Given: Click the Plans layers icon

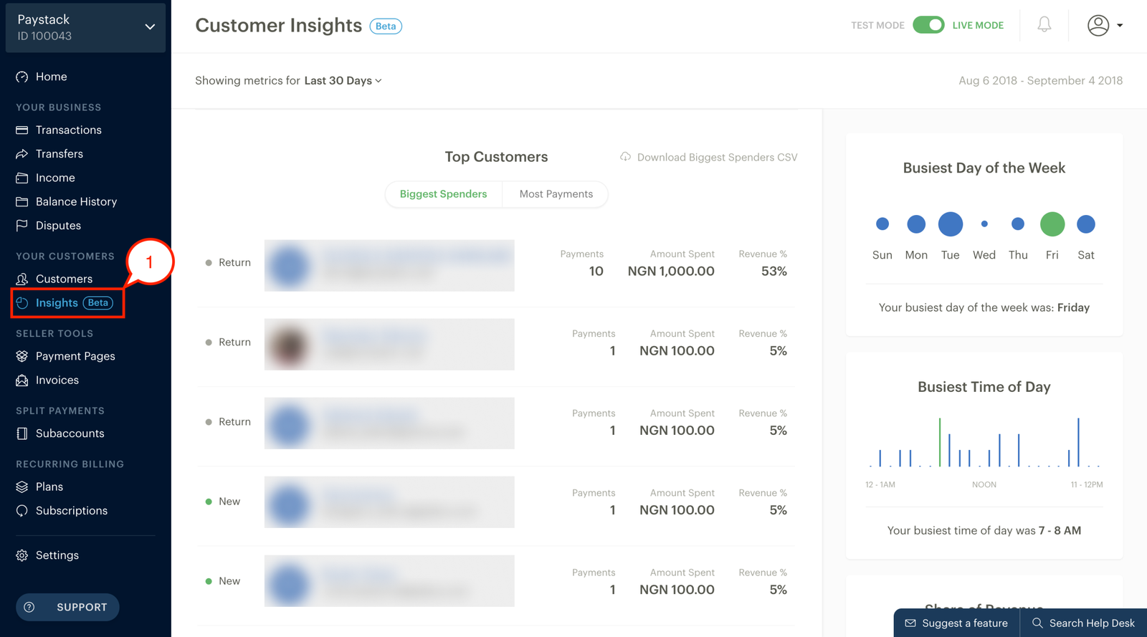Looking at the screenshot, I should (22, 487).
